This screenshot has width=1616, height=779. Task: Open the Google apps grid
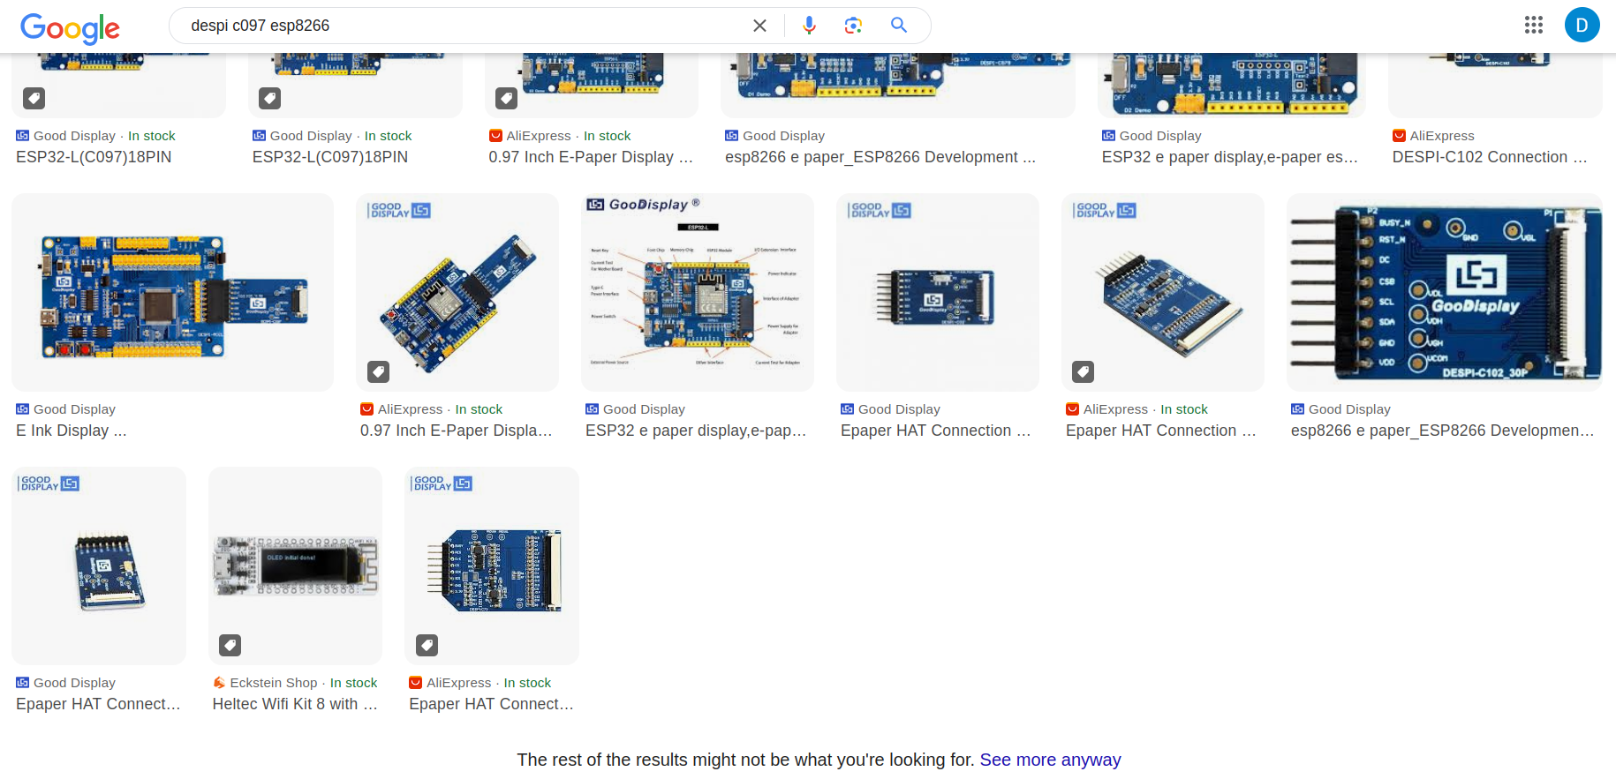point(1534,26)
